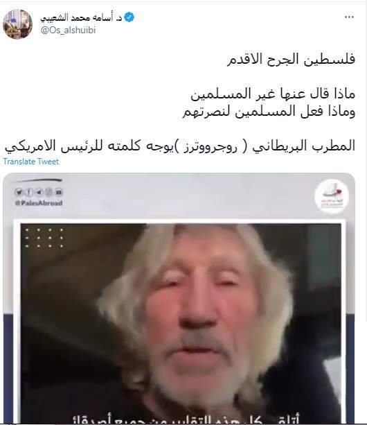The width and height of the screenshot is (367, 425).
Task: Click the @PalesAbroad watermark text
Action: [x=39, y=203]
